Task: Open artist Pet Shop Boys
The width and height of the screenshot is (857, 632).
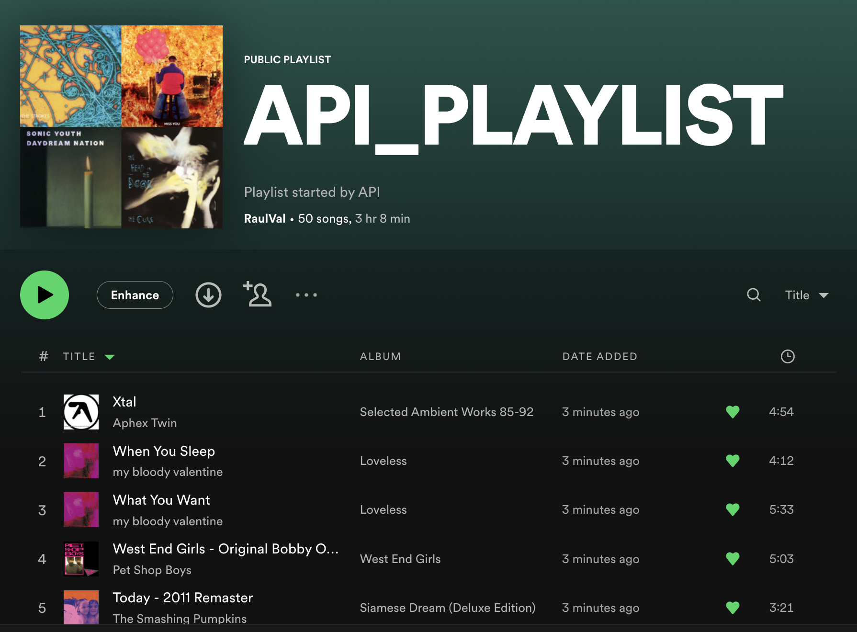Action: pos(152,570)
